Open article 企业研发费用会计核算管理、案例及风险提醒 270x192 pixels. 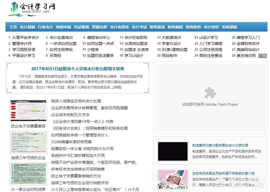(89, 108)
